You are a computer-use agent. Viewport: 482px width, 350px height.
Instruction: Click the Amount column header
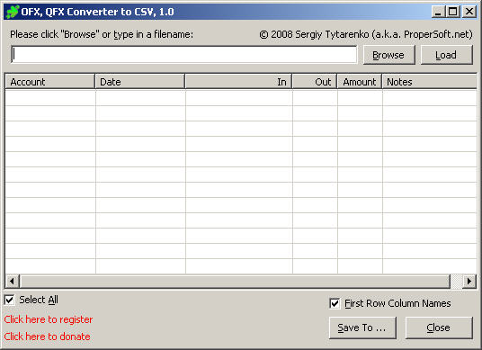coord(360,82)
